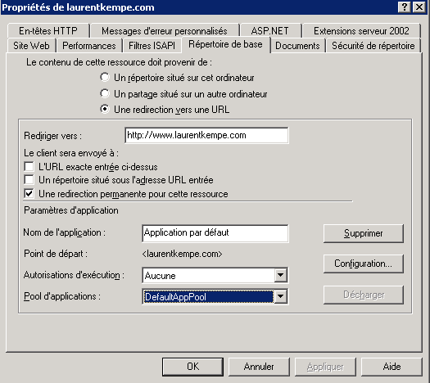
Task: Click the Supprimer button
Action: click(364, 233)
